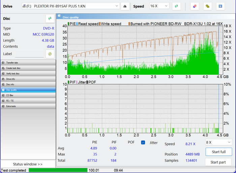
Task: Open Verify test disc
Action: 28,73
